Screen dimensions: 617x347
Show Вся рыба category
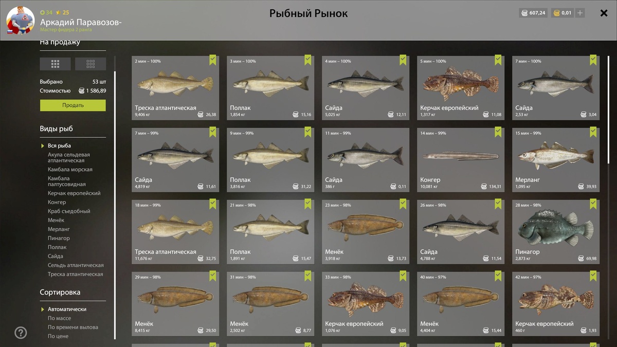pyautogui.click(x=59, y=145)
